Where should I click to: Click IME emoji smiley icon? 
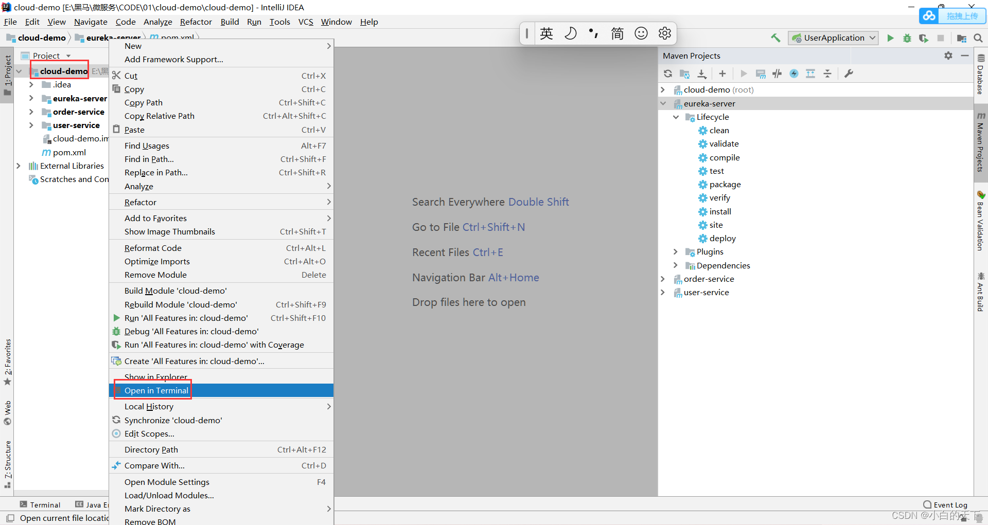coord(641,33)
